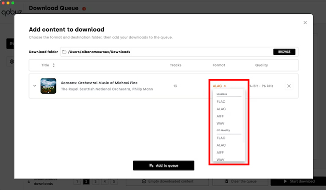Click the Quality column header
The width and height of the screenshot is (326, 190).
click(x=261, y=65)
